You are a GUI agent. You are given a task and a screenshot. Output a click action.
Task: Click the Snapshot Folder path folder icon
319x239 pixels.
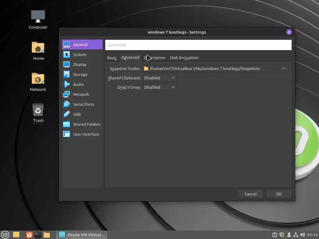146,68
